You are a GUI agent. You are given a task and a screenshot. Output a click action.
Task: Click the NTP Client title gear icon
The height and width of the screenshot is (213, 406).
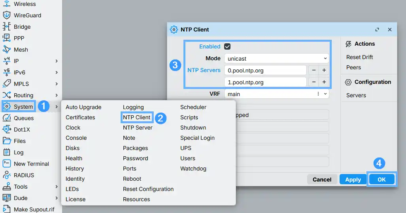tap(174, 30)
